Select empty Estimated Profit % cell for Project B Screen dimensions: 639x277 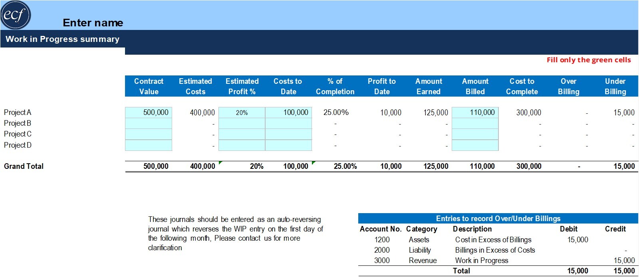click(x=242, y=123)
